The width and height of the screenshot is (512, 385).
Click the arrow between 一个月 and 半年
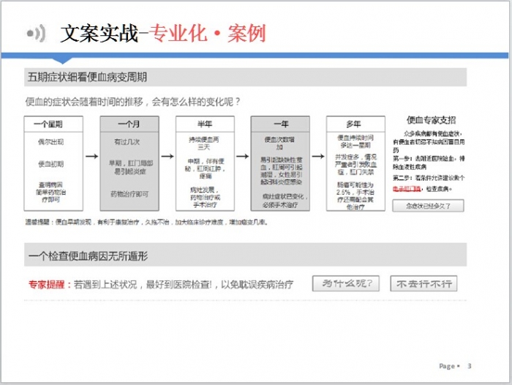[x=167, y=156]
